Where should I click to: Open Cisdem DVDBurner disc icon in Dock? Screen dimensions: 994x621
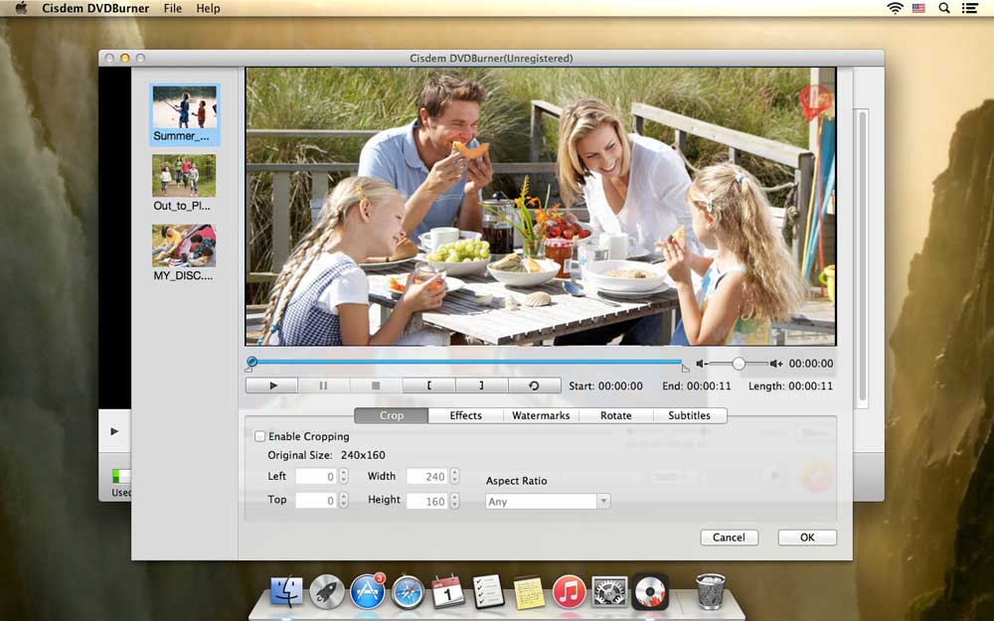pyautogui.click(x=650, y=592)
